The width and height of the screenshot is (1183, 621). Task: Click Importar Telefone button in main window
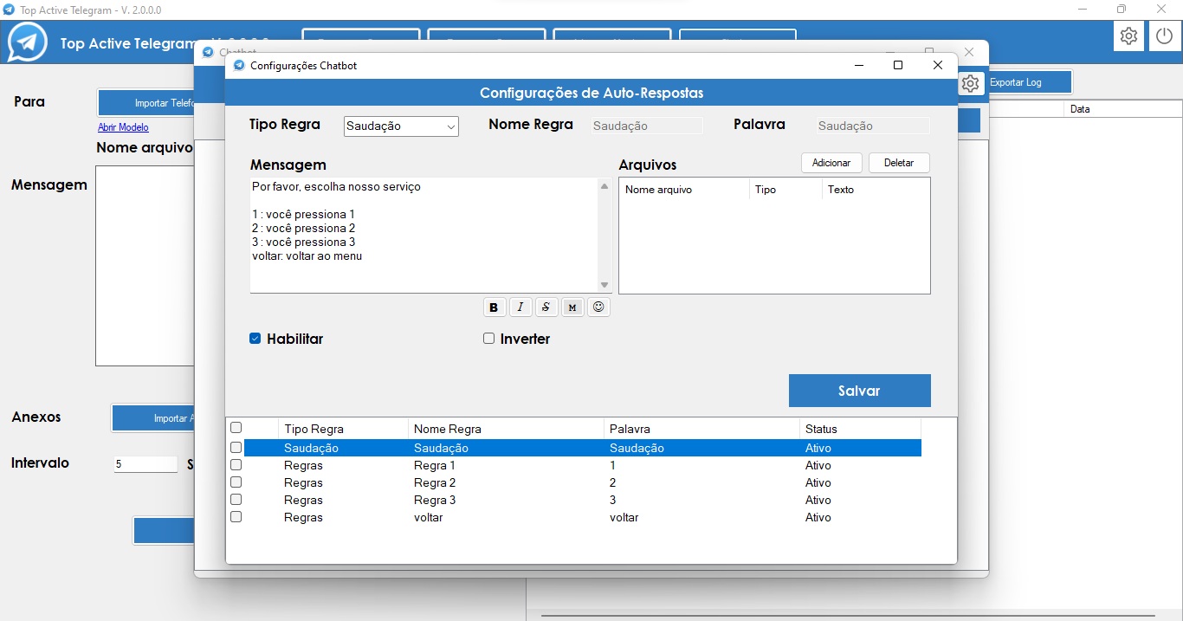[147, 103]
